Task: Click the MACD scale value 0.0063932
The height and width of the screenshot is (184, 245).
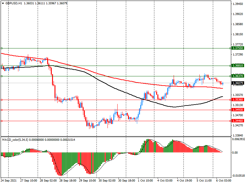Action: click(239, 139)
